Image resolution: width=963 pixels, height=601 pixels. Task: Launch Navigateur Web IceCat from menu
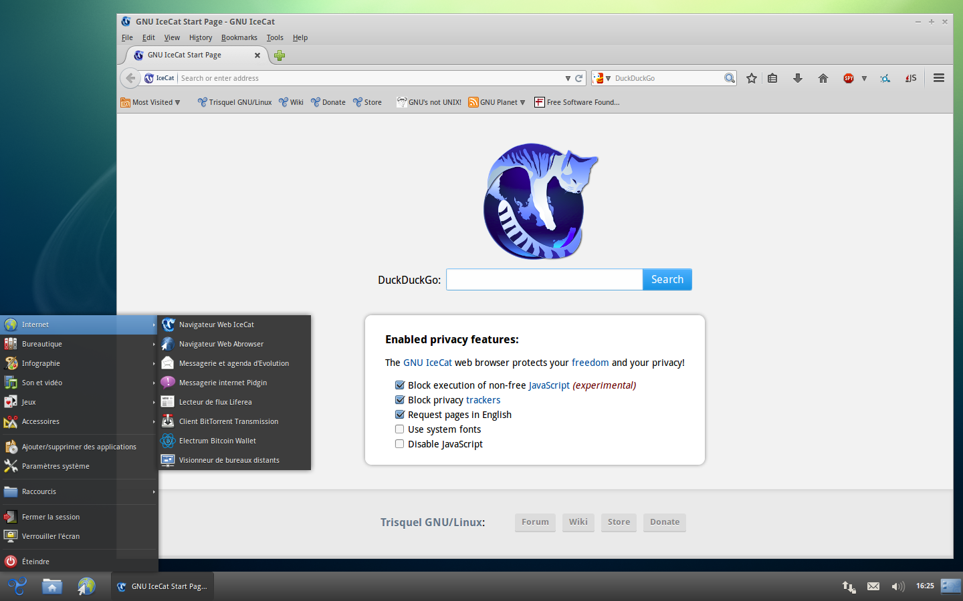(x=235, y=325)
